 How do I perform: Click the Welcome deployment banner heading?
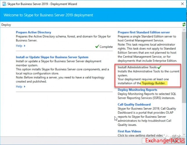coord(48,15)
